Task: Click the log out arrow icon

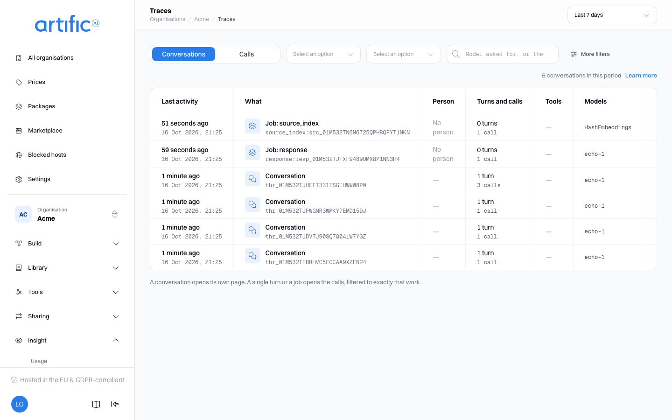Action: click(x=115, y=404)
